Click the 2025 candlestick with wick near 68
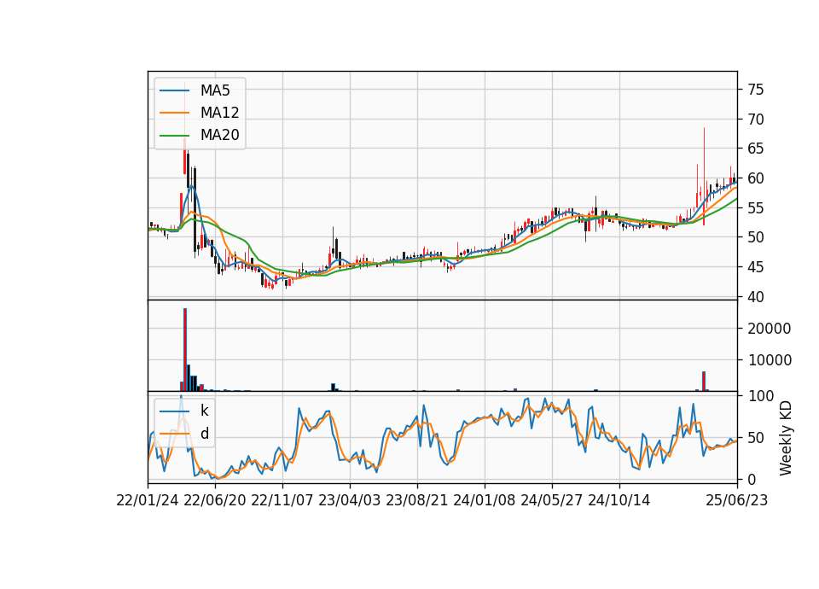 point(704,177)
